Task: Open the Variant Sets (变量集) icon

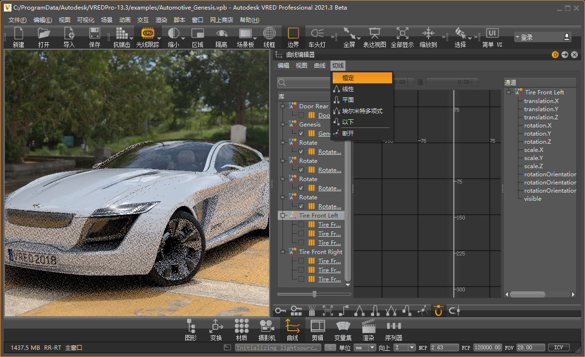Action: (343, 326)
